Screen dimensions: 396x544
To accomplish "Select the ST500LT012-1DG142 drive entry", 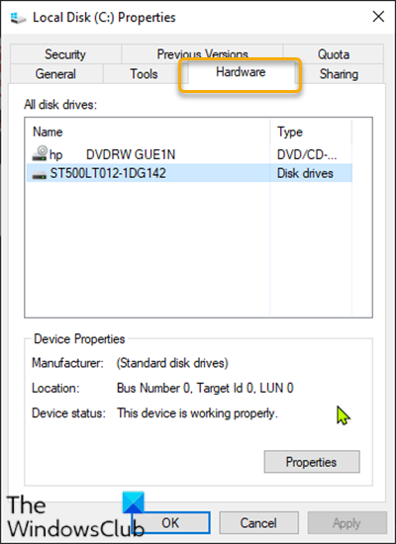I will tap(189, 173).
